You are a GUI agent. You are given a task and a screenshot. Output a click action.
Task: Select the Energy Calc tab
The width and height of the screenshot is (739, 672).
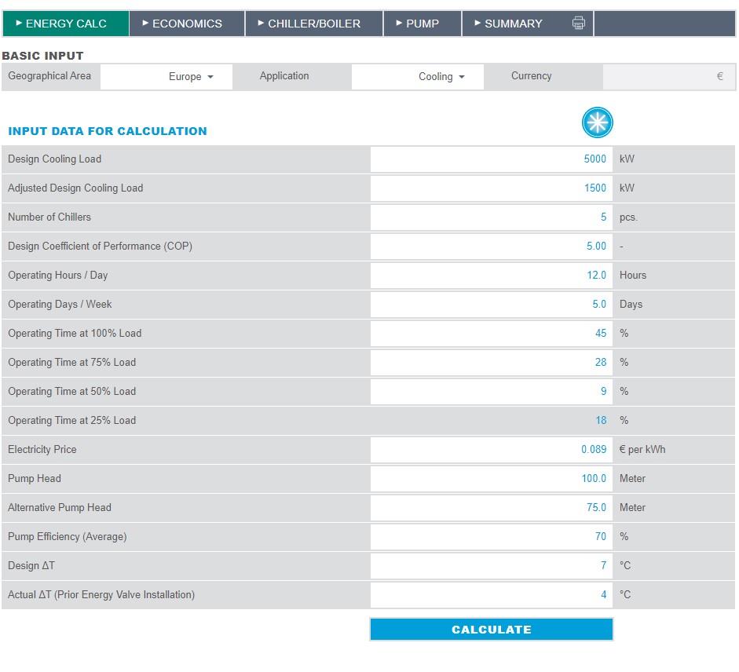tap(65, 24)
